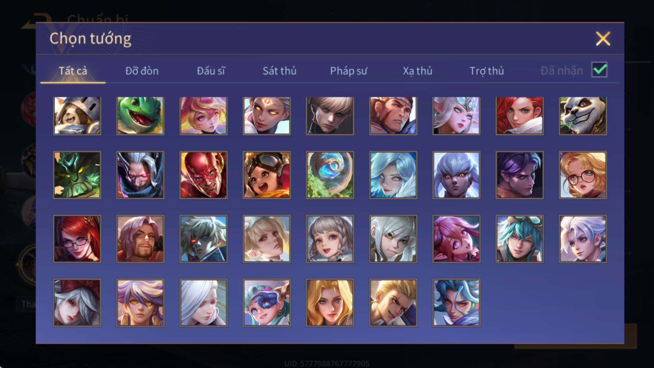This screenshot has height=368, width=654.
Task: Select the aviator goggles girl hero
Action: coord(267,175)
